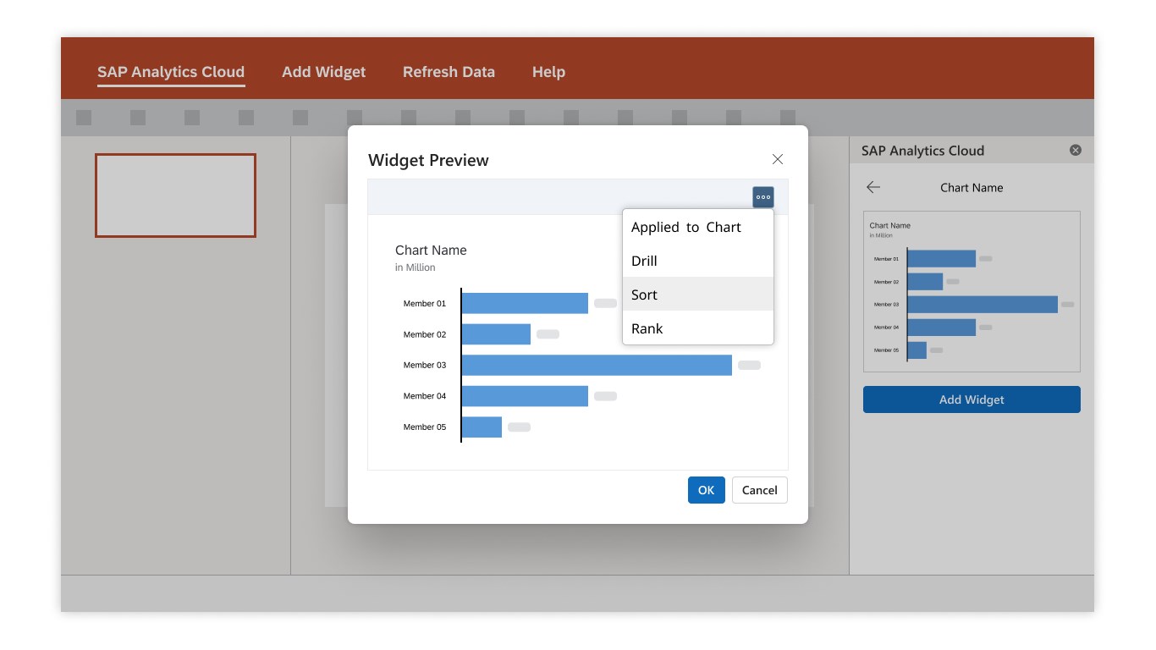Select Sort from the dropdown menu
This screenshot has height=650, width=1156.
pyautogui.click(x=697, y=295)
